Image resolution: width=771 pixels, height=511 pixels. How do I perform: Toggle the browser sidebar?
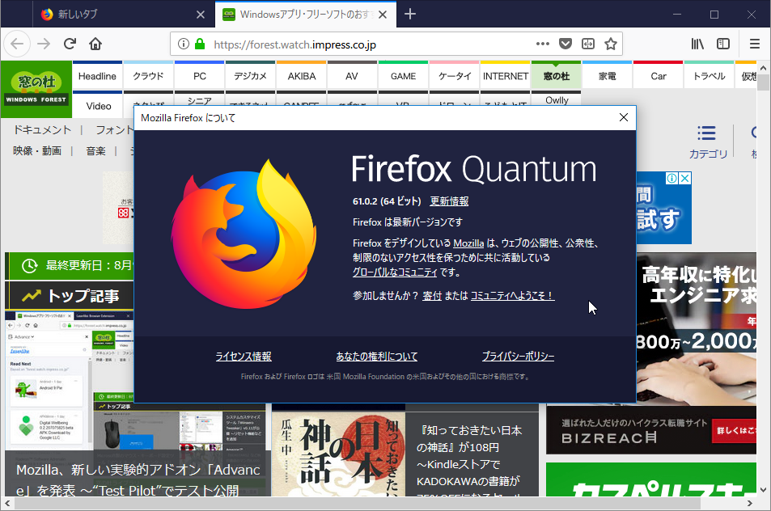pyautogui.click(x=722, y=44)
